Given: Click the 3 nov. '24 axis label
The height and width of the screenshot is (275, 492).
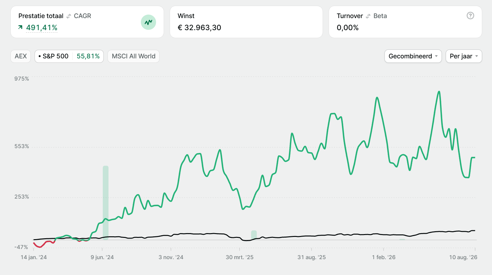Looking at the screenshot, I should 171,257.
